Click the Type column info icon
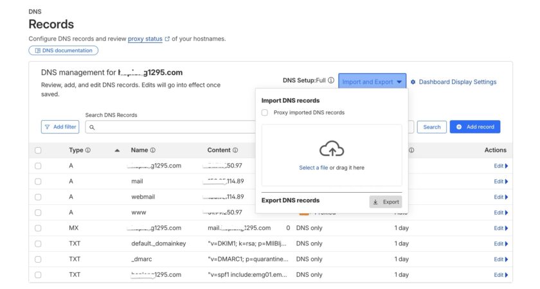Image resolution: width=540 pixels, height=289 pixels. coord(88,150)
